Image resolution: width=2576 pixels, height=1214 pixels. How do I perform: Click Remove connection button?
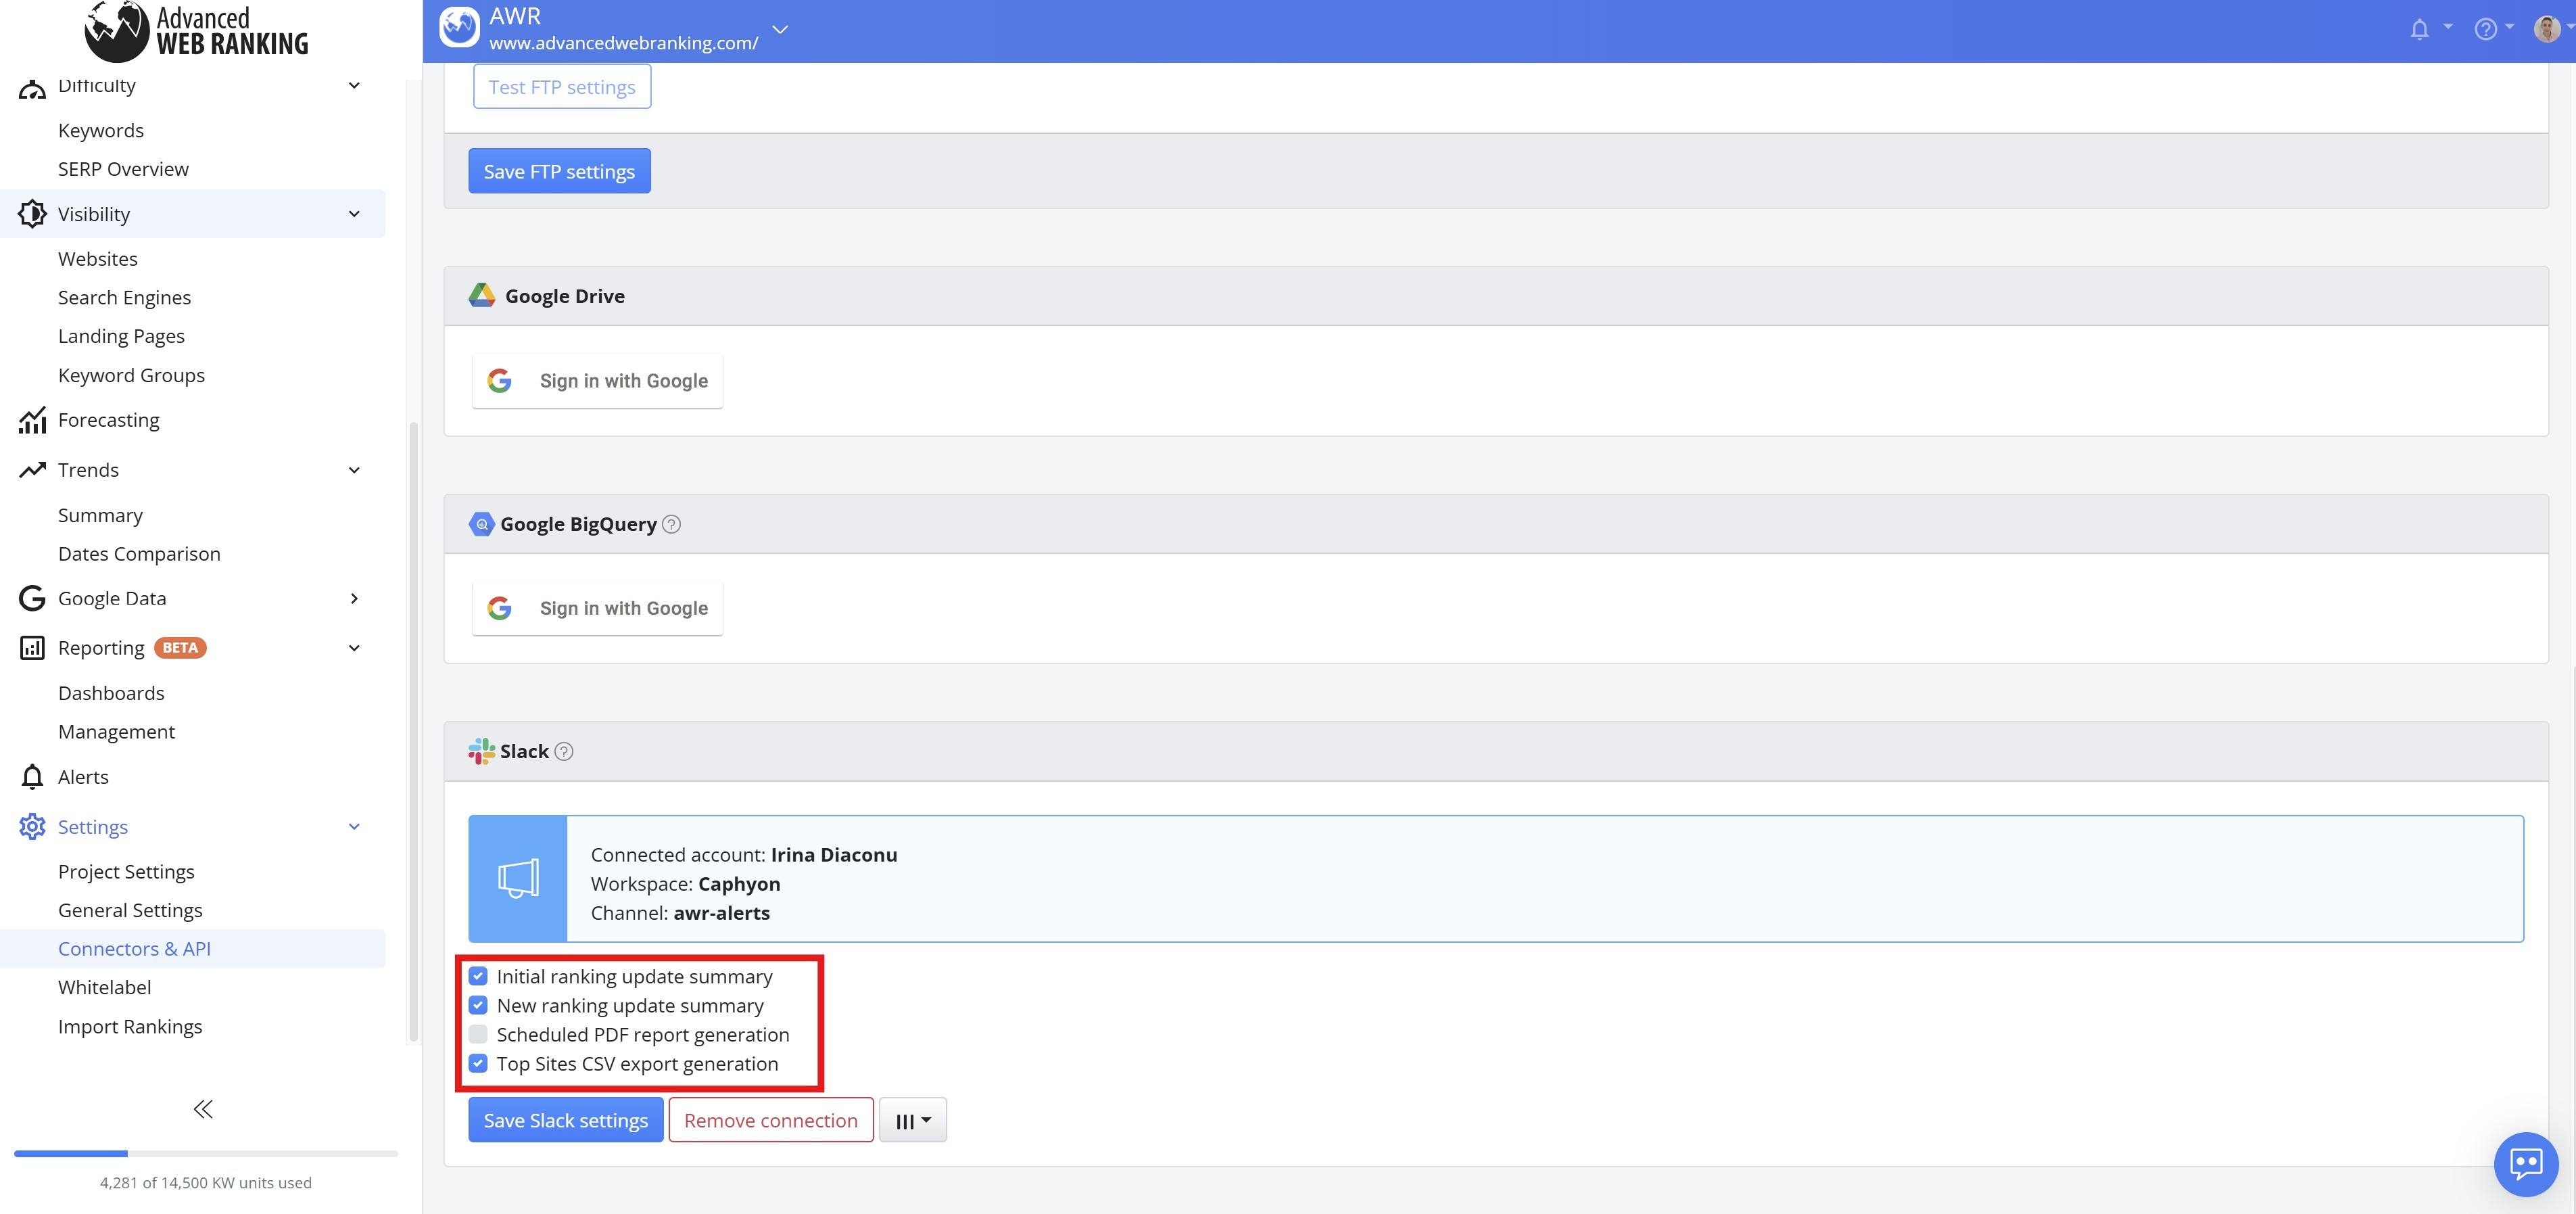pos(771,1120)
